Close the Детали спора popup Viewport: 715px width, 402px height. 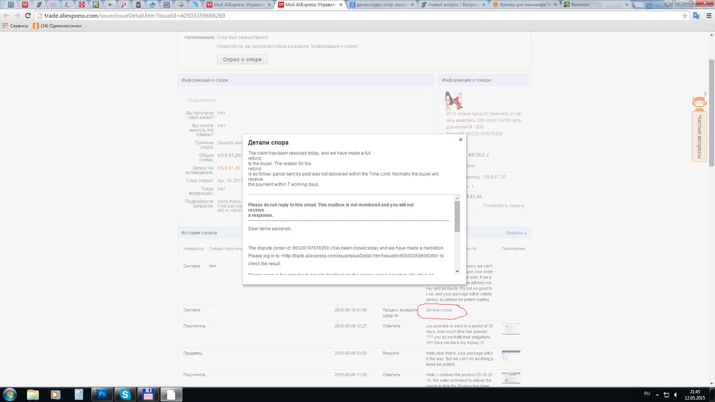coord(460,140)
